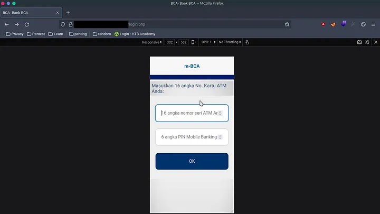The height and width of the screenshot is (214, 380).
Task: Open the Responsive device dropdown
Action: (x=151, y=42)
